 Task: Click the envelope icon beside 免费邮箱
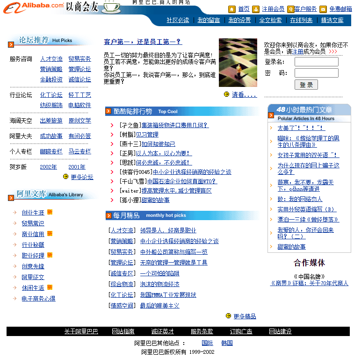(x=323, y=9)
